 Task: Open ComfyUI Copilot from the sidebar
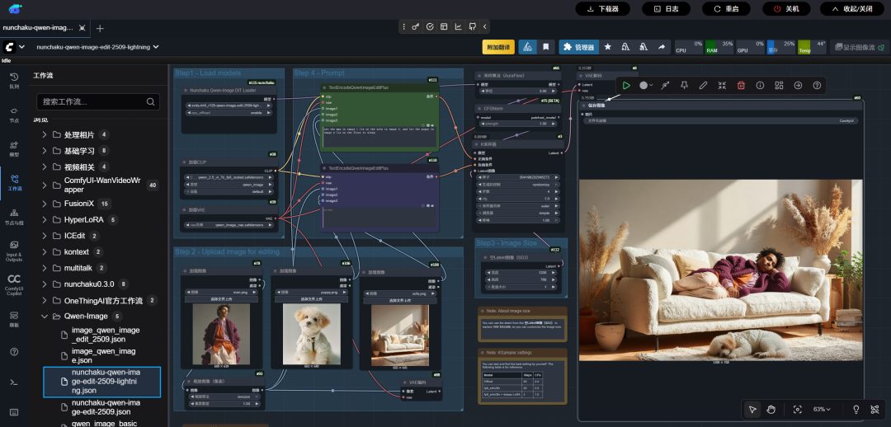point(14,283)
